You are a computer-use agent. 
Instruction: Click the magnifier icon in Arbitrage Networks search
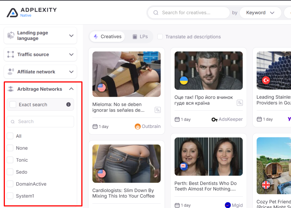13,122
